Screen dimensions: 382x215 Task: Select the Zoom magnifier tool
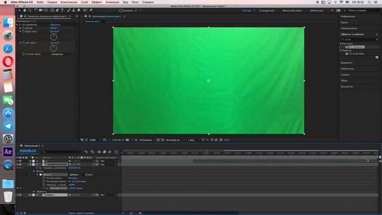click(x=30, y=10)
